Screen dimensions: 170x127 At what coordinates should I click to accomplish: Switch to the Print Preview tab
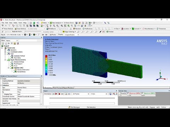pyautogui.click(x=57, y=88)
